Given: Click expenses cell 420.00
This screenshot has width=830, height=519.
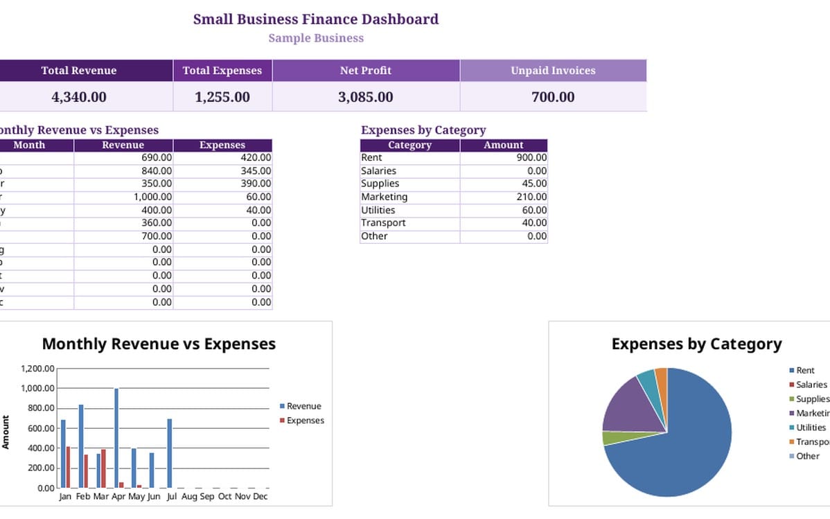Looking at the screenshot, I should (222, 158).
